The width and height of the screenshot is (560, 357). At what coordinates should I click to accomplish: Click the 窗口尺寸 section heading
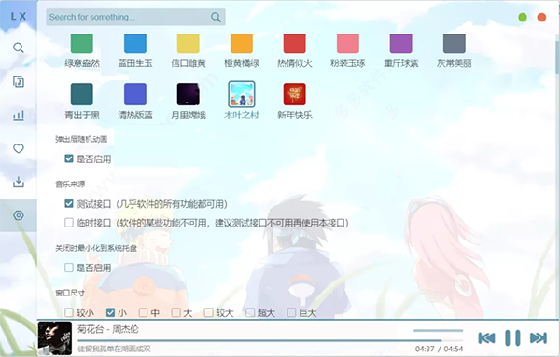pyautogui.click(x=70, y=294)
